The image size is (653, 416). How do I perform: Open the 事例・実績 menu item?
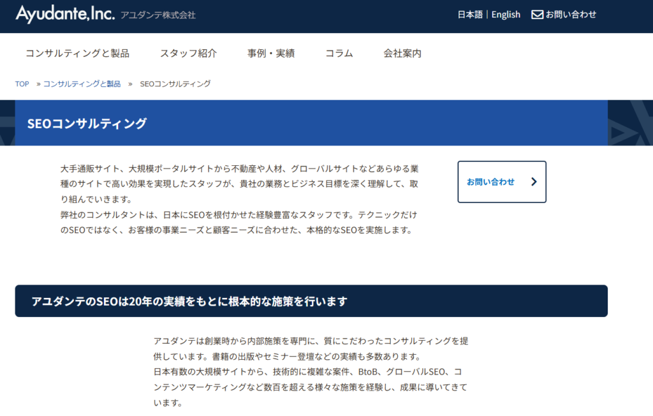click(x=271, y=54)
